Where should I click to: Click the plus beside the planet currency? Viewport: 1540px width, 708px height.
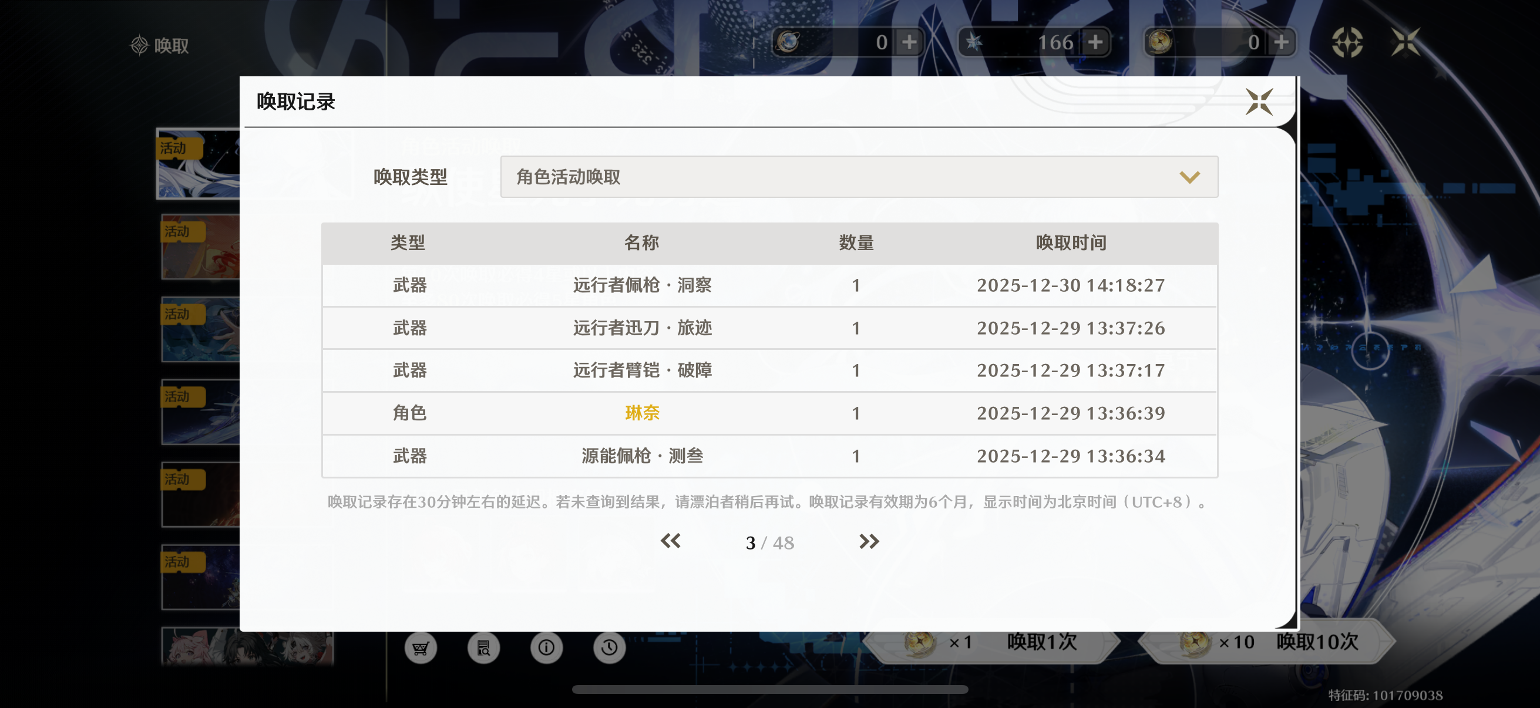pyautogui.click(x=909, y=42)
